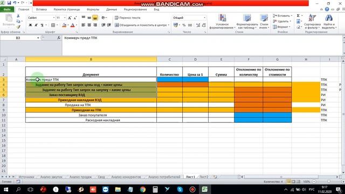Center text horizontally

tap(89, 25)
